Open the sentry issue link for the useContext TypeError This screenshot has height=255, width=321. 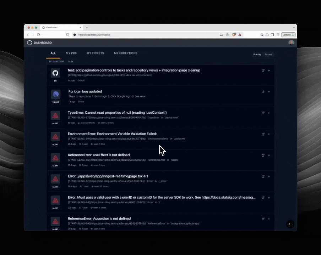110,117
